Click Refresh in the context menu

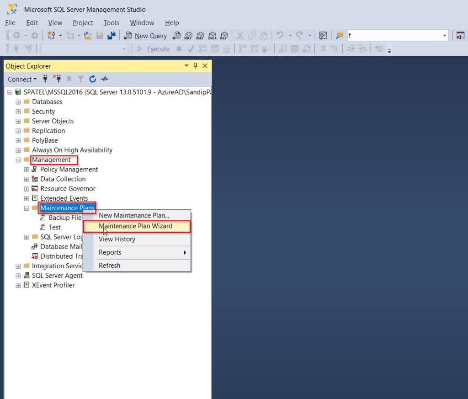point(137,266)
